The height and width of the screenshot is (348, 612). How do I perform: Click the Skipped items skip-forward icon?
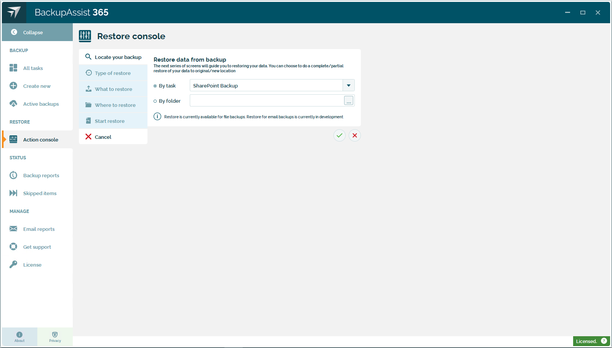click(13, 193)
